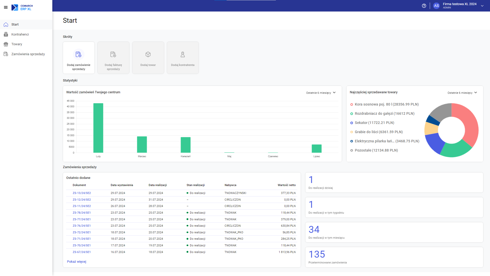This screenshot has width=490, height=276.
Task: Toggle Kora sosnowa legend marker
Action: pyautogui.click(x=352, y=105)
